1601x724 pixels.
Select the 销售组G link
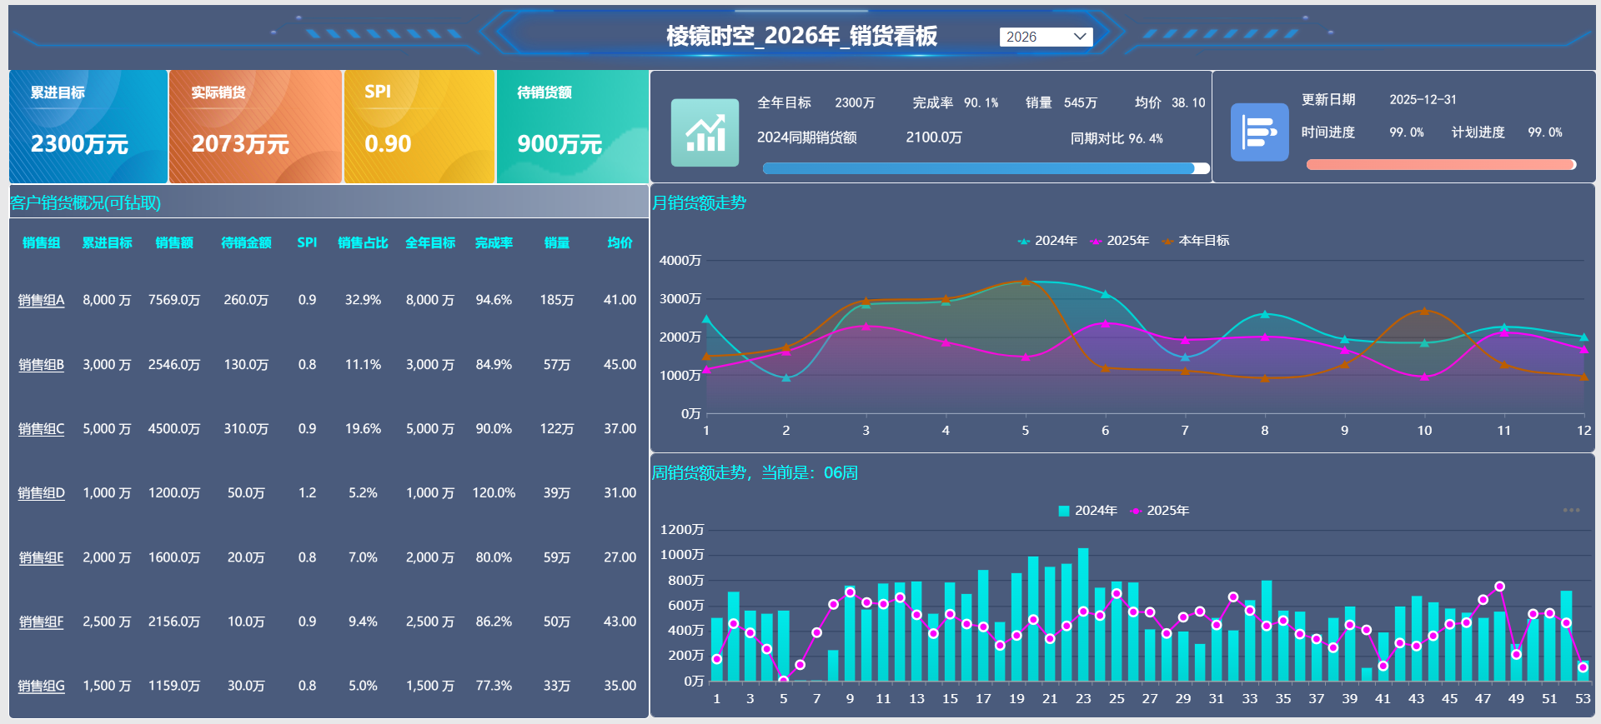click(42, 686)
